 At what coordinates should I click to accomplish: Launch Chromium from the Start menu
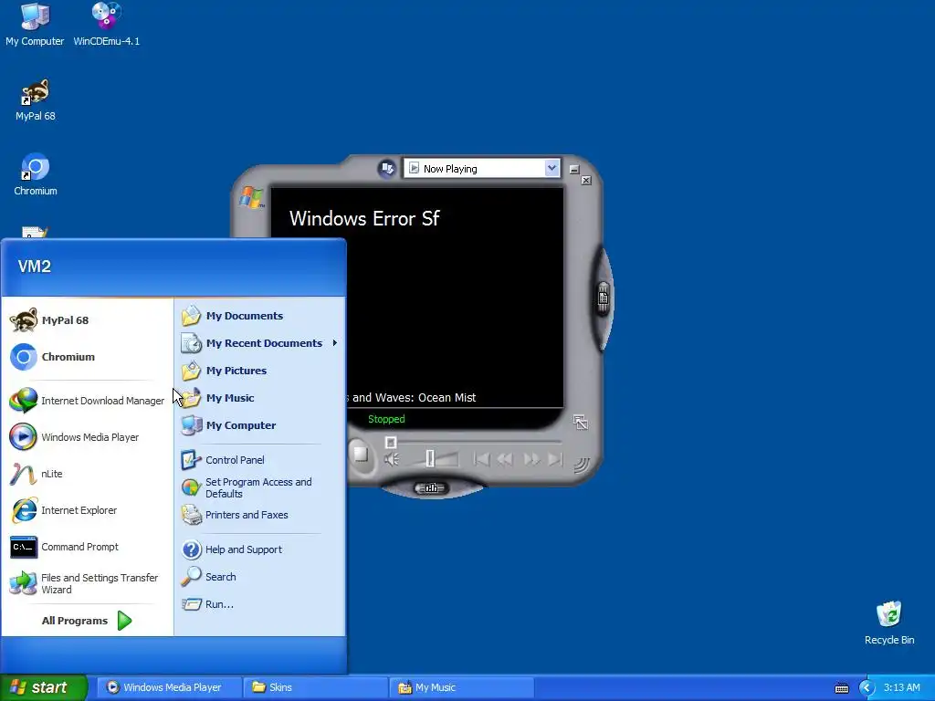[x=87, y=357]
